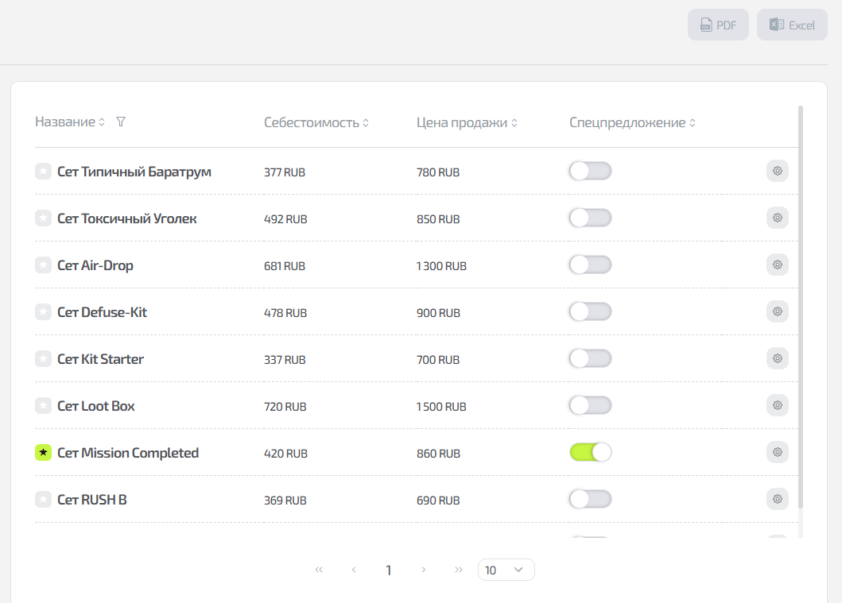842x603 pixels.
Task: Go to next page using single arrow
Action: (424, 570)
